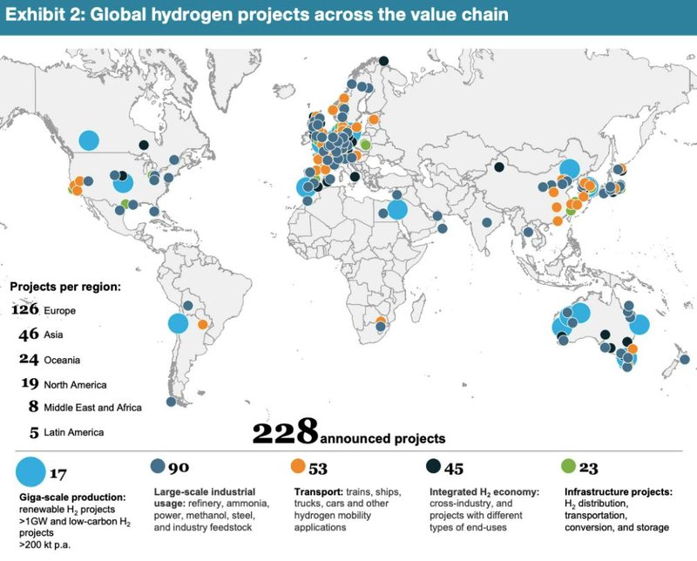Click the 'Large-scale industrial usage:' legend label
The height and width of the screenshot is (561, 697).
205,497
